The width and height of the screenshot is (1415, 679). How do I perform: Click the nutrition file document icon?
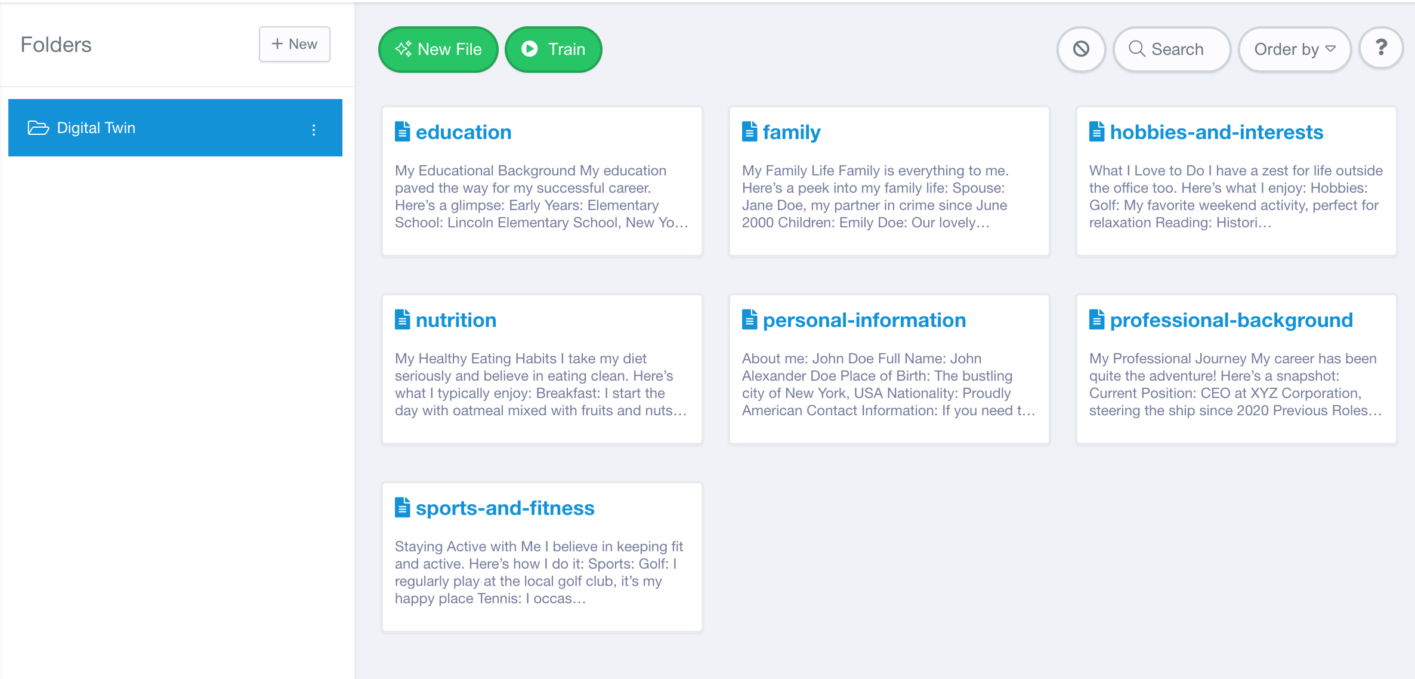pos(403,320)
